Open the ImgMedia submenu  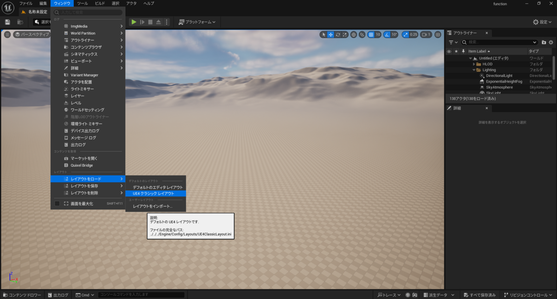(x=88, y=26)
